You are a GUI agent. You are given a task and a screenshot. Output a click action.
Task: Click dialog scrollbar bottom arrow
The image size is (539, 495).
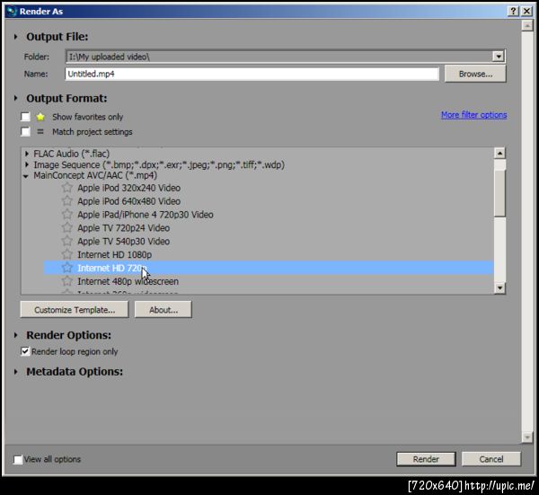(x=527, y=437)
